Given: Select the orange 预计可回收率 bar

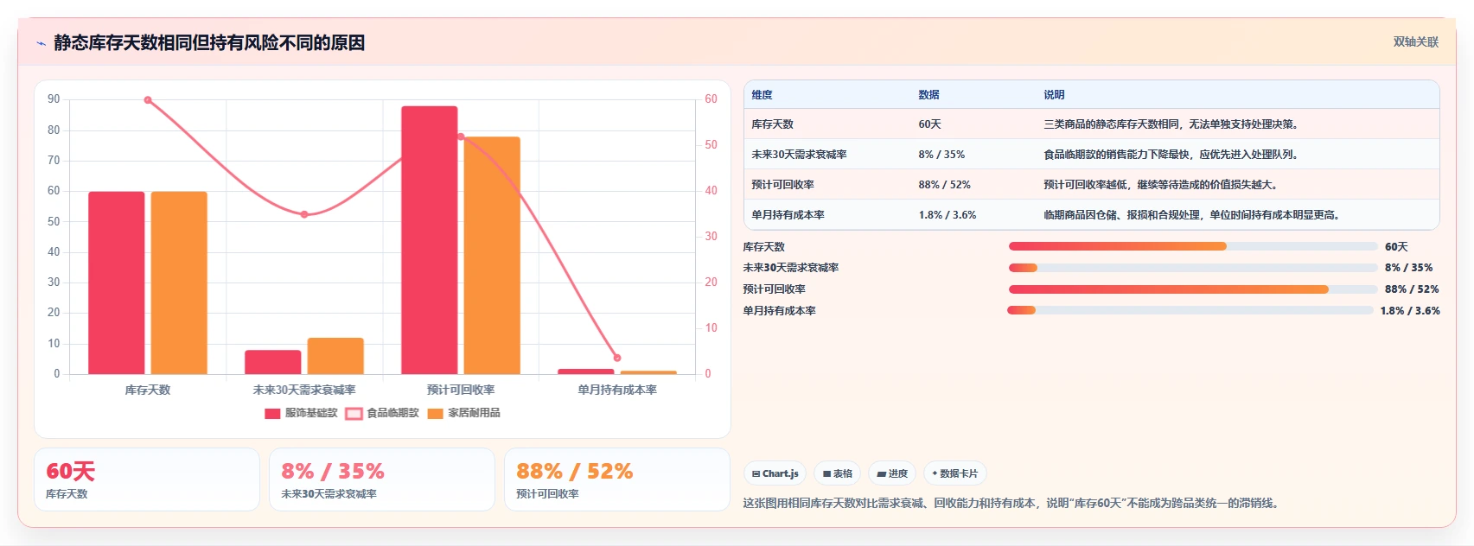Looking at the screenshot, I should click(492, 256).
